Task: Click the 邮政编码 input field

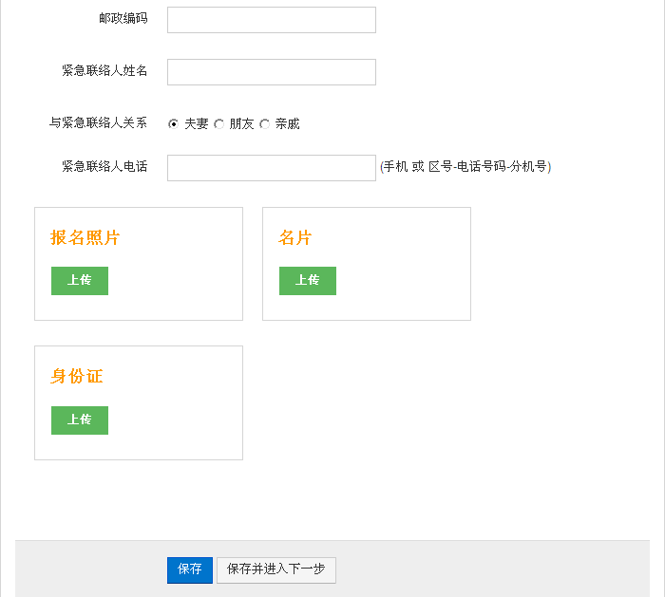Action: [272, 20]
